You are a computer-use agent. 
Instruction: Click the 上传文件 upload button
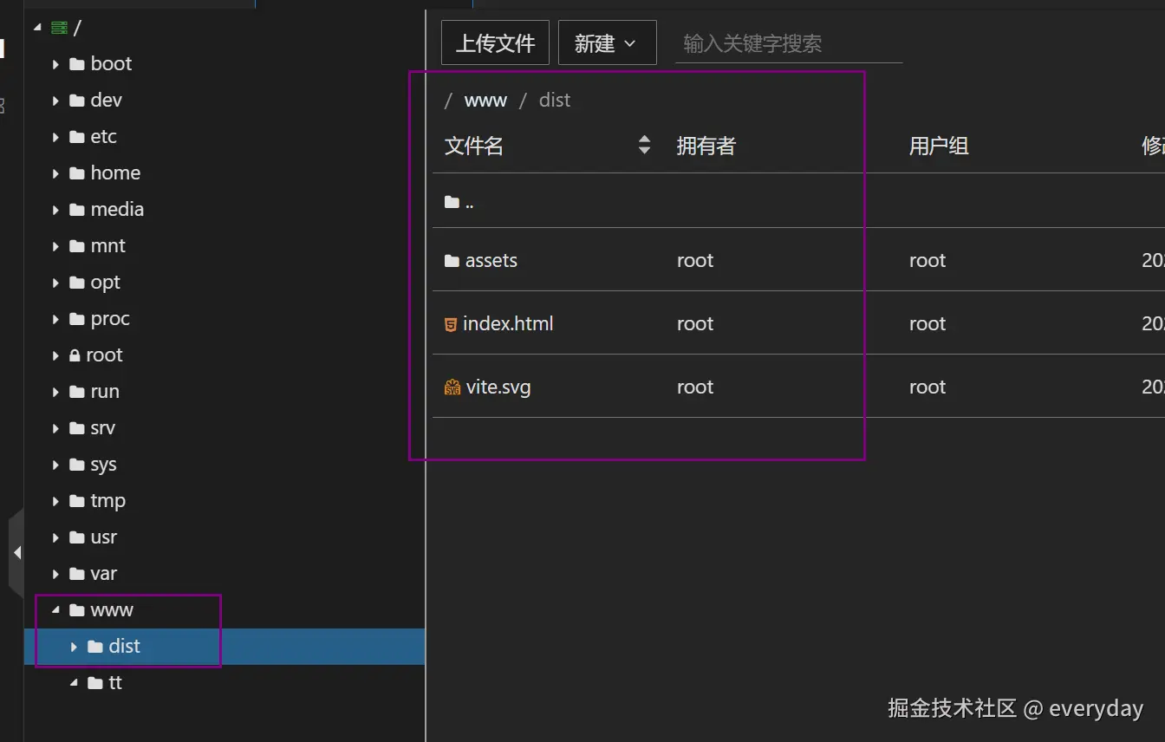[495, 42]
